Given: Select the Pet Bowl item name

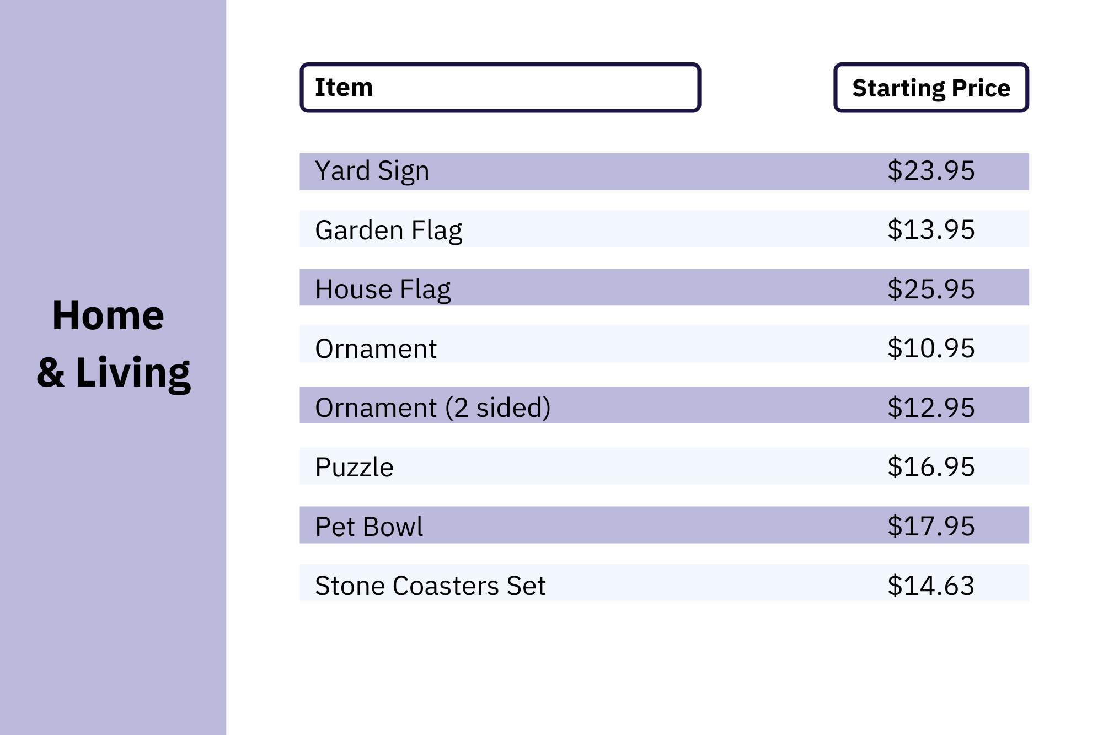Looking at the screenshot, I should [369, 527].
